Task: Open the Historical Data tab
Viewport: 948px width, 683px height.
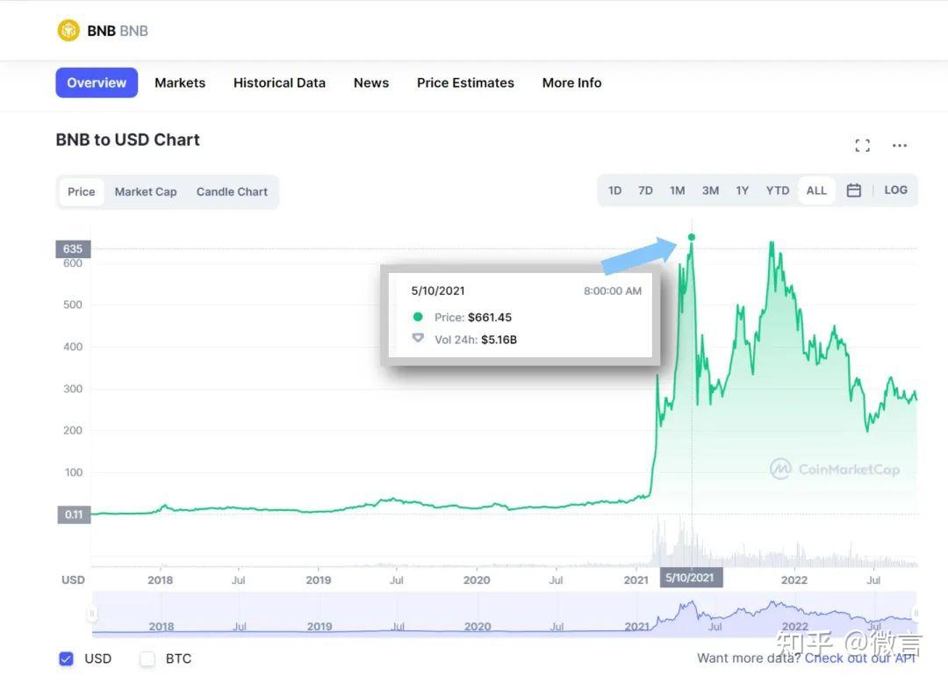Action: [279, 83]
